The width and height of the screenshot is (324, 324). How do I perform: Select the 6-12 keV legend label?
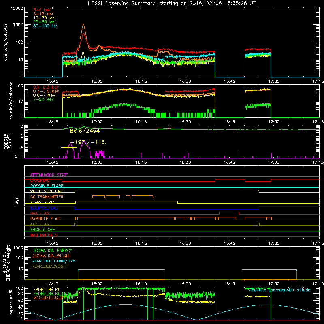[x=43, y=14]
